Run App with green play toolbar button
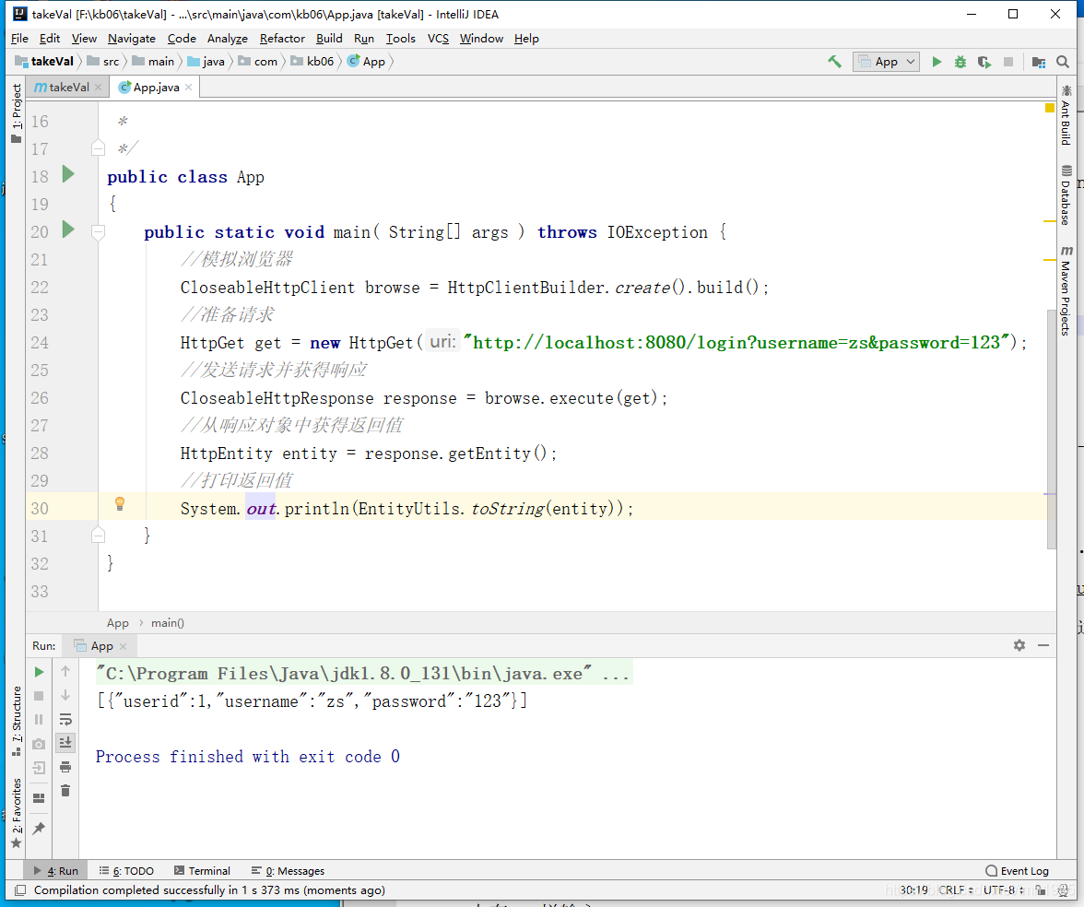The height and width of the screenshot is (907, 1084). coord(937,62)
